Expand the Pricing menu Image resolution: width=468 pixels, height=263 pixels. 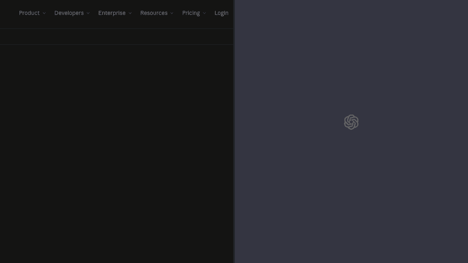194,13
